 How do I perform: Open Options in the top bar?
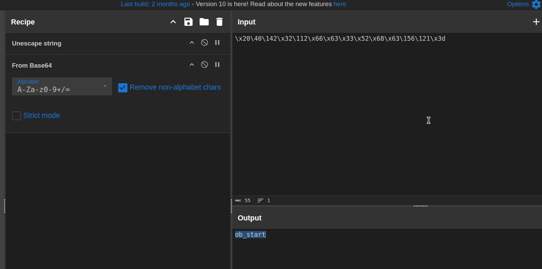(x=518, y=4)
